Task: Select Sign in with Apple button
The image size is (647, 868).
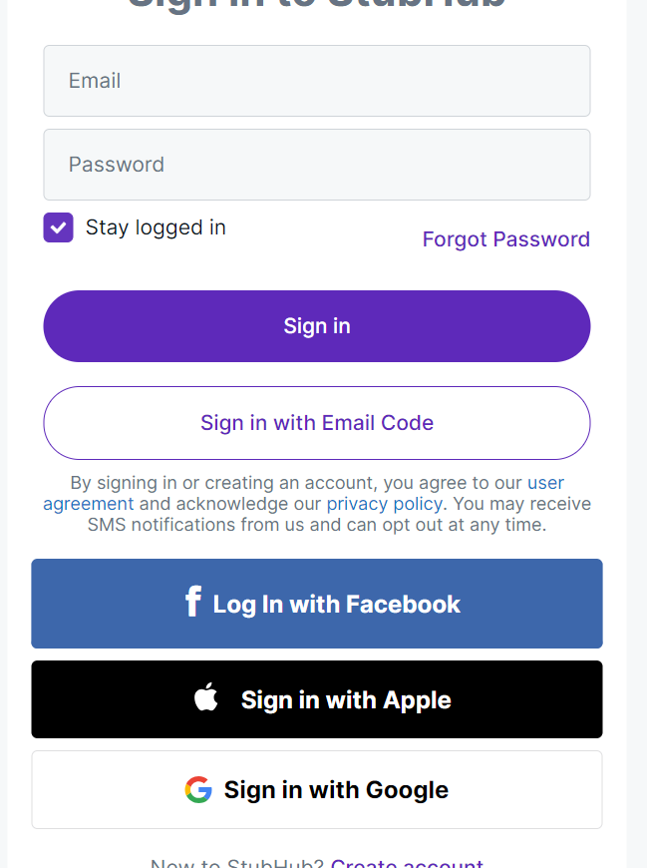Action: pyautogui.click(x=317, y=699)
